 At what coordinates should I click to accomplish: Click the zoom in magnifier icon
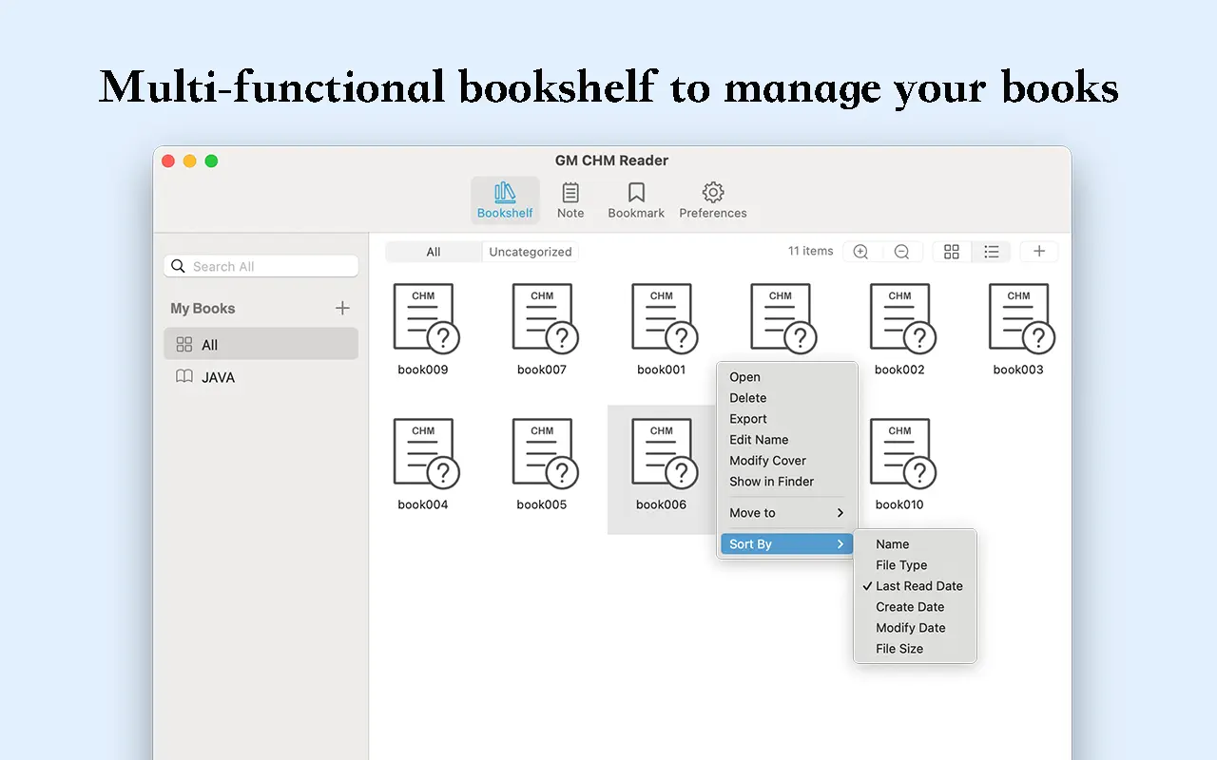click(860, 252)
